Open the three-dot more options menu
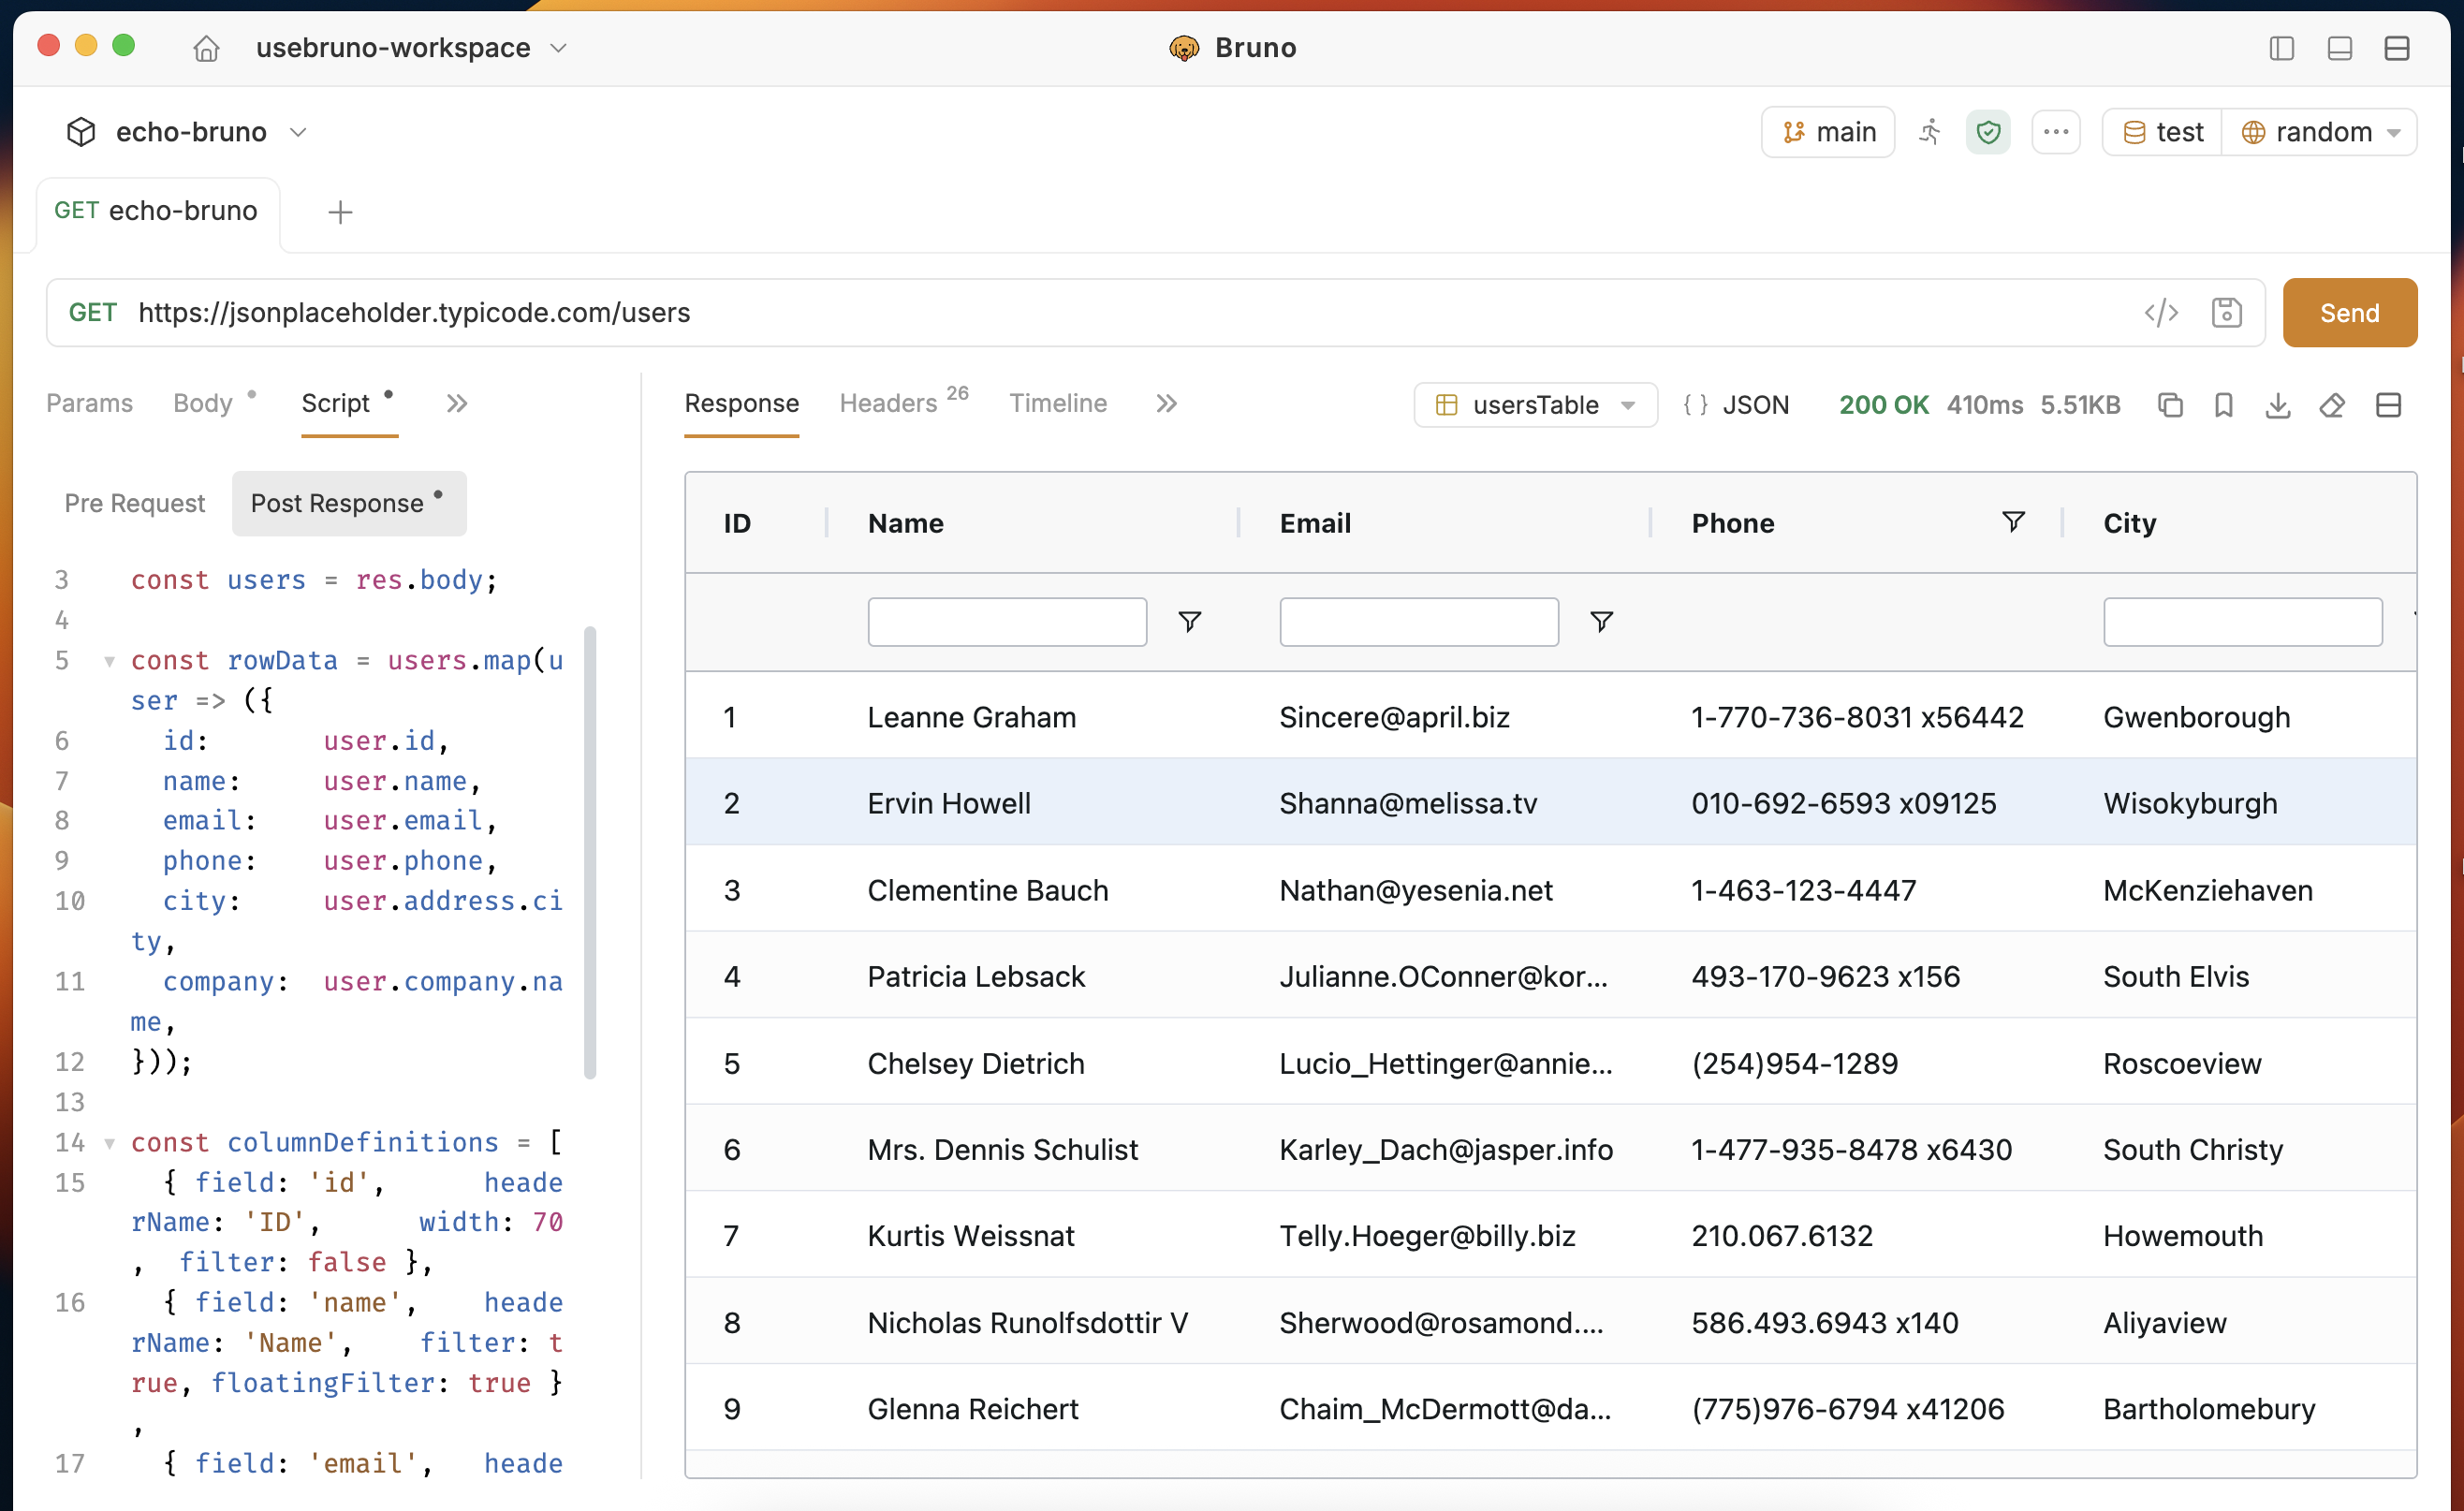Viewport: 2464px width, 1511px height. click(x=2056, y=132)
